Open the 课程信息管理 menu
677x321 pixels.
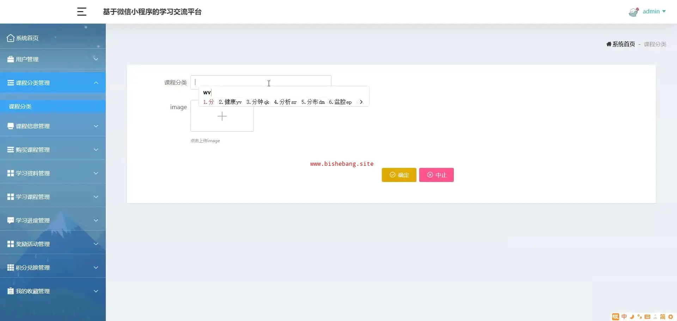(x=53, y=126)
